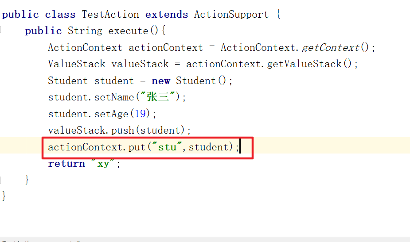Click the String return type of execute

pos(85,31)
